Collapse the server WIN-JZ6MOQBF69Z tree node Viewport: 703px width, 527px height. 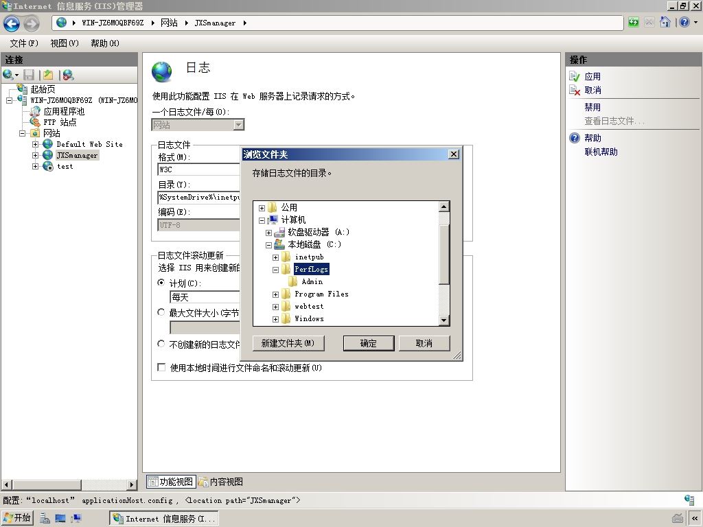pos(9,100)
